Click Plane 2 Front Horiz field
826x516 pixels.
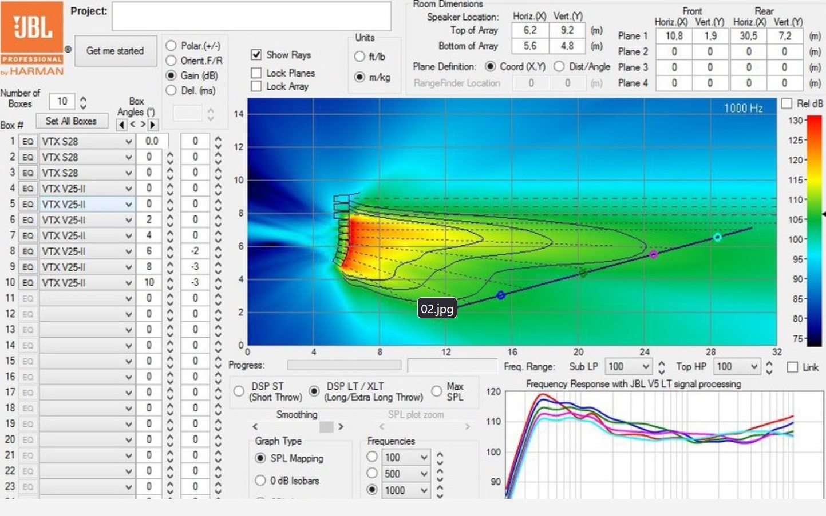click(x=674, y=51)
